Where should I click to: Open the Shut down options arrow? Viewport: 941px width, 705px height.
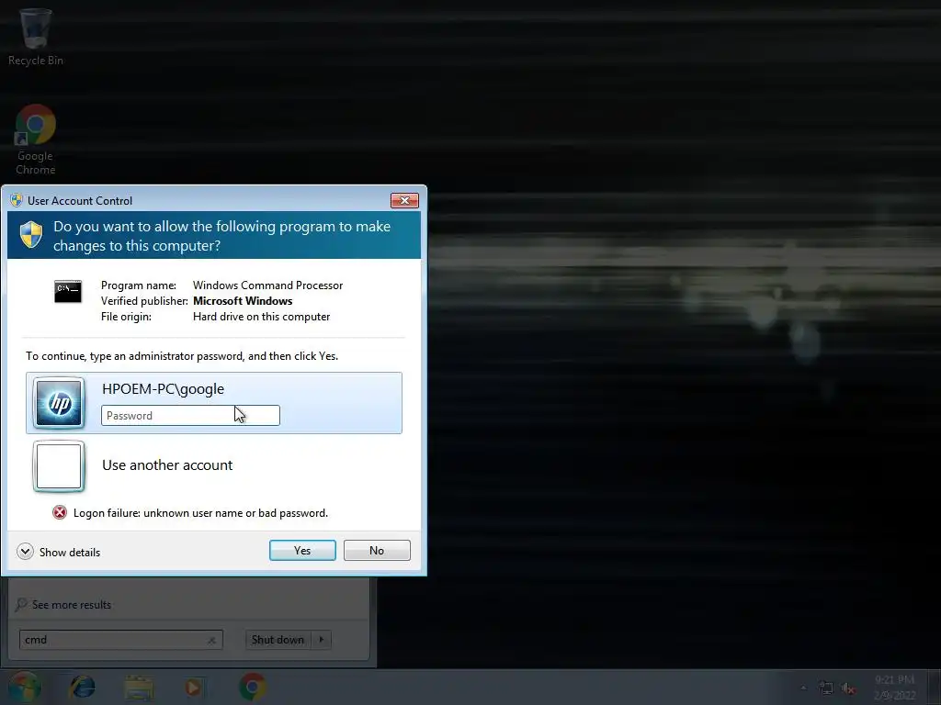(x=321, y=640)
